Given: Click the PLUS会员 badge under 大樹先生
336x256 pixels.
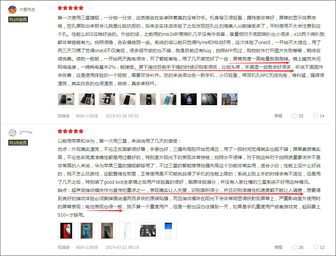Looking at the screenshot, I should click(x=18, y=19).
